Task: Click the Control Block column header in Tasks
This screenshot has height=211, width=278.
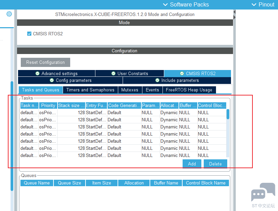Action: pos(212,105)
